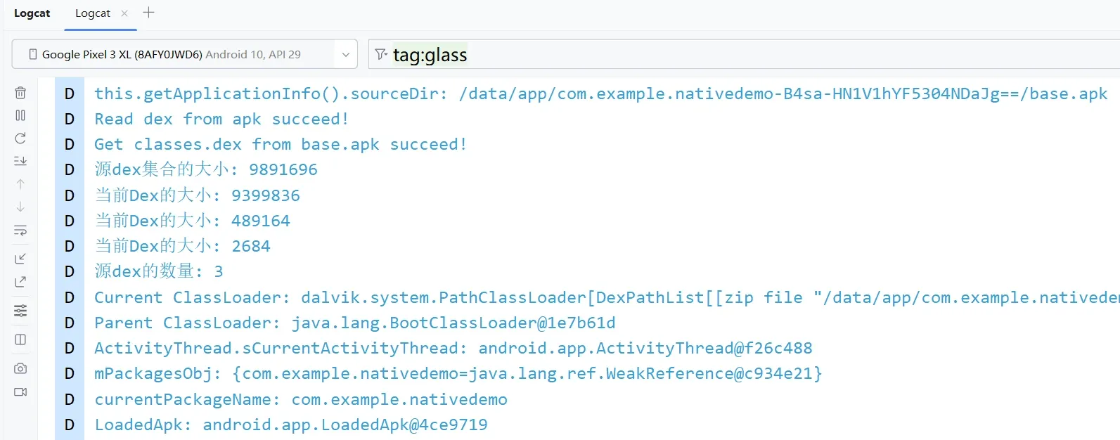This screenshot has height=440, width=1120.
Task: Take a device screenshot with camera icon
Action: click(x=20, y=368)
